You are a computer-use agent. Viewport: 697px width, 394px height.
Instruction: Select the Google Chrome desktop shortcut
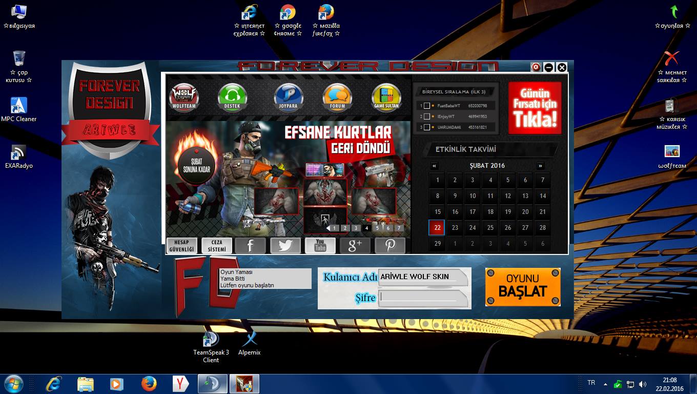pos(288,21)
